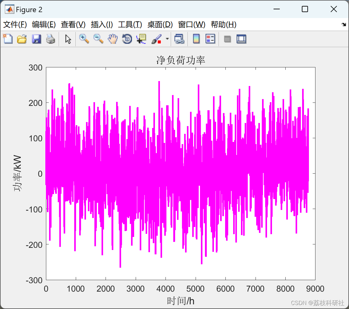Expand the brush color dropdown arrow
The image size is (349, 309).
coord(167,39)
